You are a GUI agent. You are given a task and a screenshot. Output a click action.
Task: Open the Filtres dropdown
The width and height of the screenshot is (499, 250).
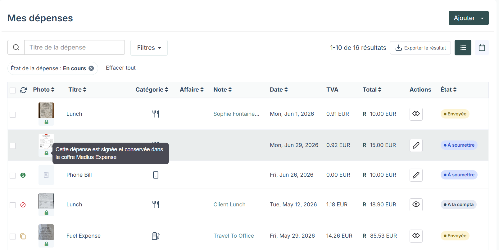pyautogui.click(x=149, y=48)
